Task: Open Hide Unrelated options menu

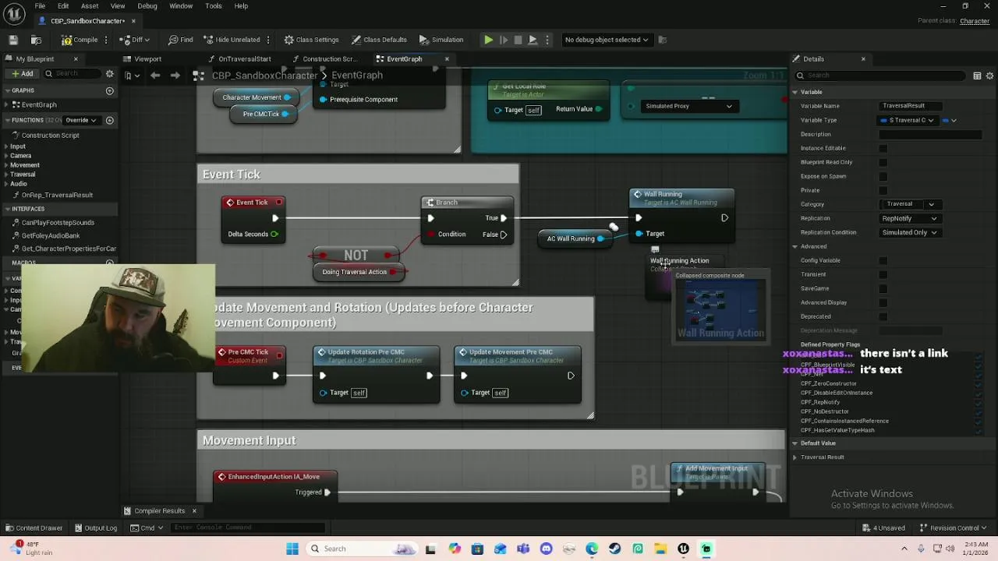Action: pyautogui.click(x=268, y=40)
